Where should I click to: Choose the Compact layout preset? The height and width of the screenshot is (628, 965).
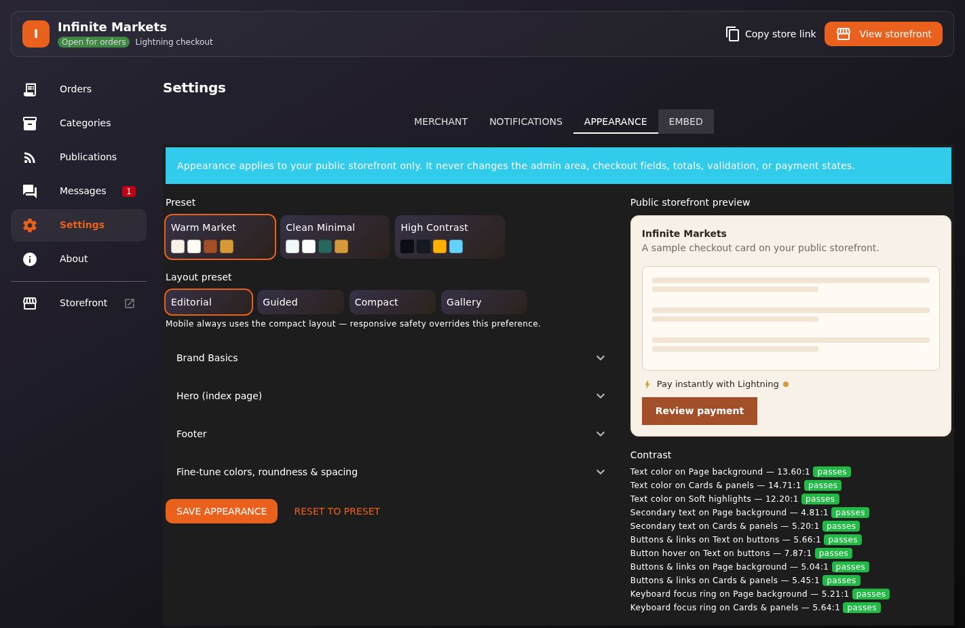(392, 302)
